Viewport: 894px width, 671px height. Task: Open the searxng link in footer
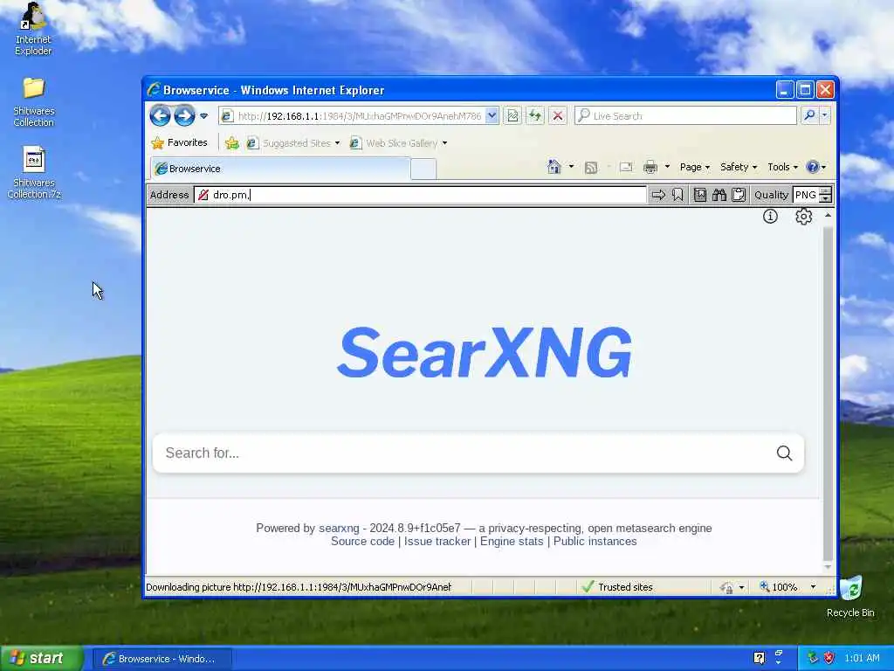point(339,529)
